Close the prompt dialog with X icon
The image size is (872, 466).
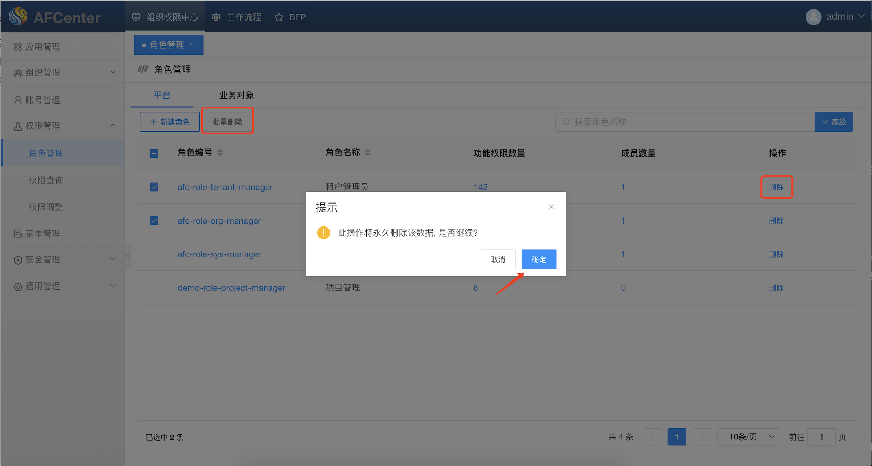551,207
